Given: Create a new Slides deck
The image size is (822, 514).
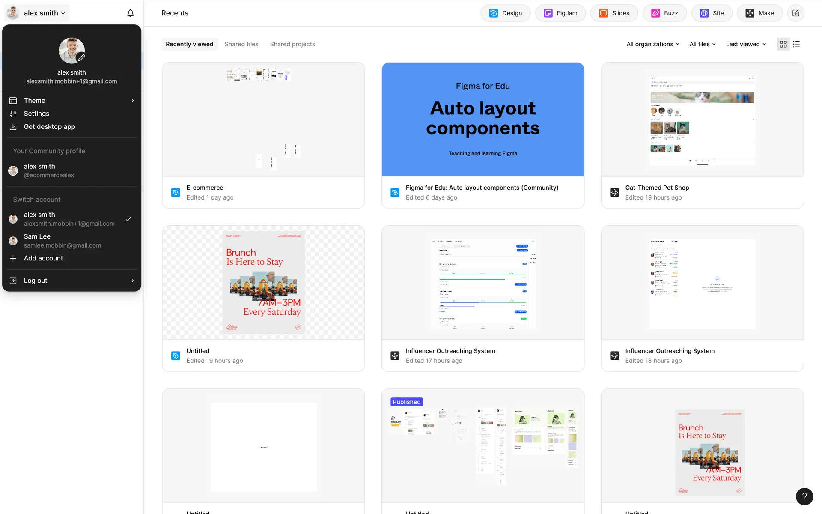Looking at the screenshot, I should 614,13.
